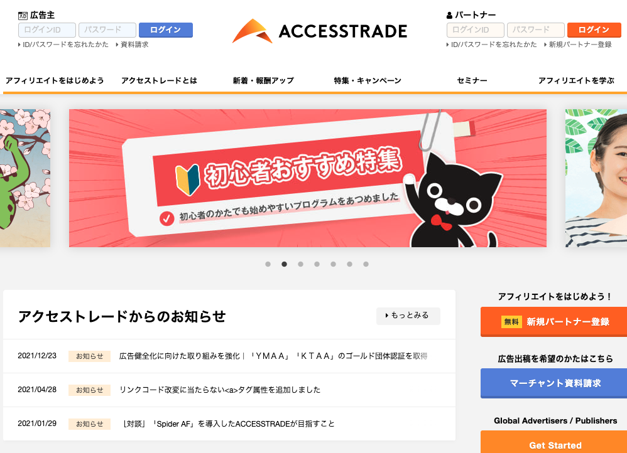Open advertiser ID/パスワードを忘れたかた link
Image resolution: width=627 pixels, height=453 pixels.
(x=63, y=45)
